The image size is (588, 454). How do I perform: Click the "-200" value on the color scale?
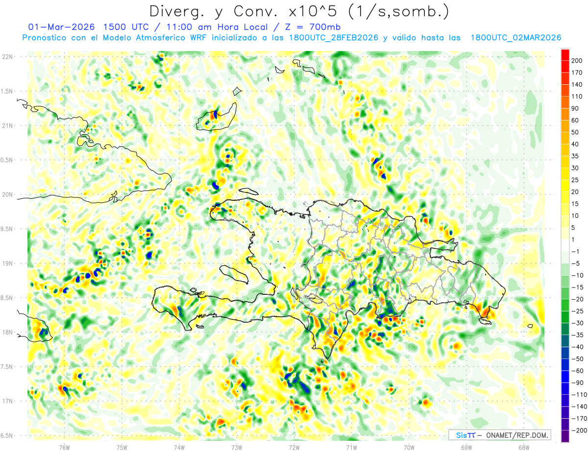(579, 431)
